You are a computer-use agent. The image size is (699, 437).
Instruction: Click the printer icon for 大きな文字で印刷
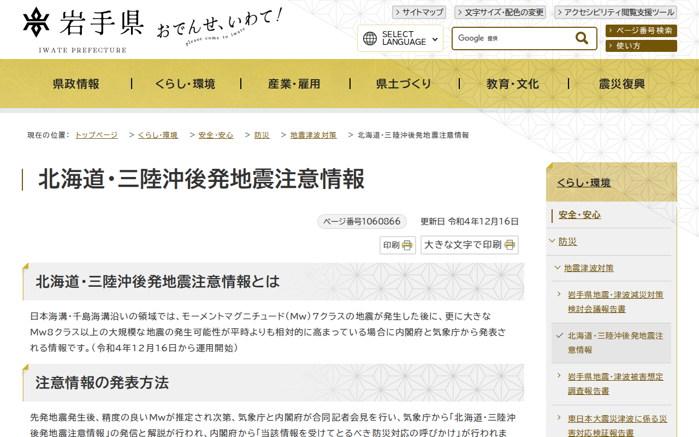[x=510, y=245]
